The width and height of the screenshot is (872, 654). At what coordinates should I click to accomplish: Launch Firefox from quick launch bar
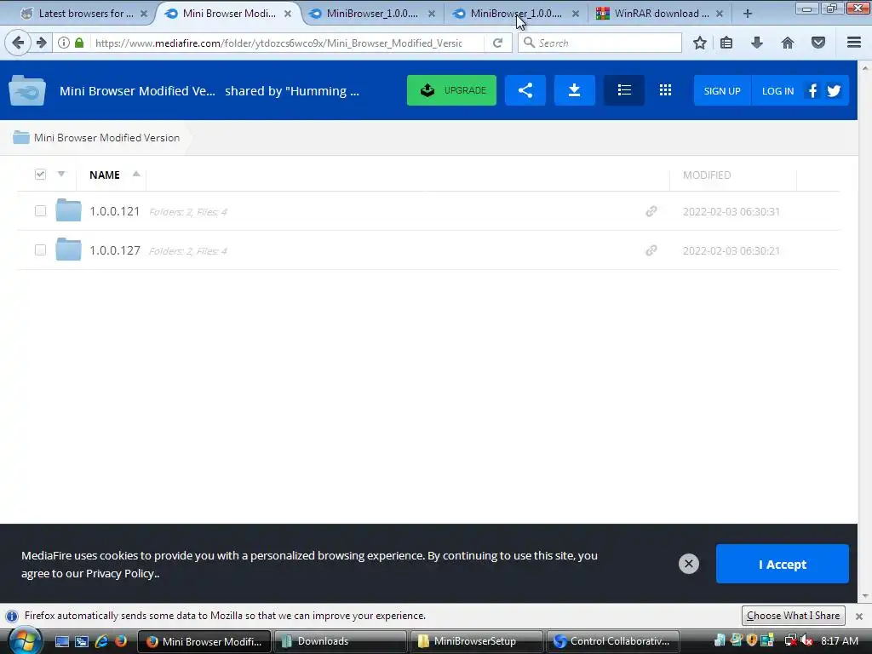[x=121, y=641]
